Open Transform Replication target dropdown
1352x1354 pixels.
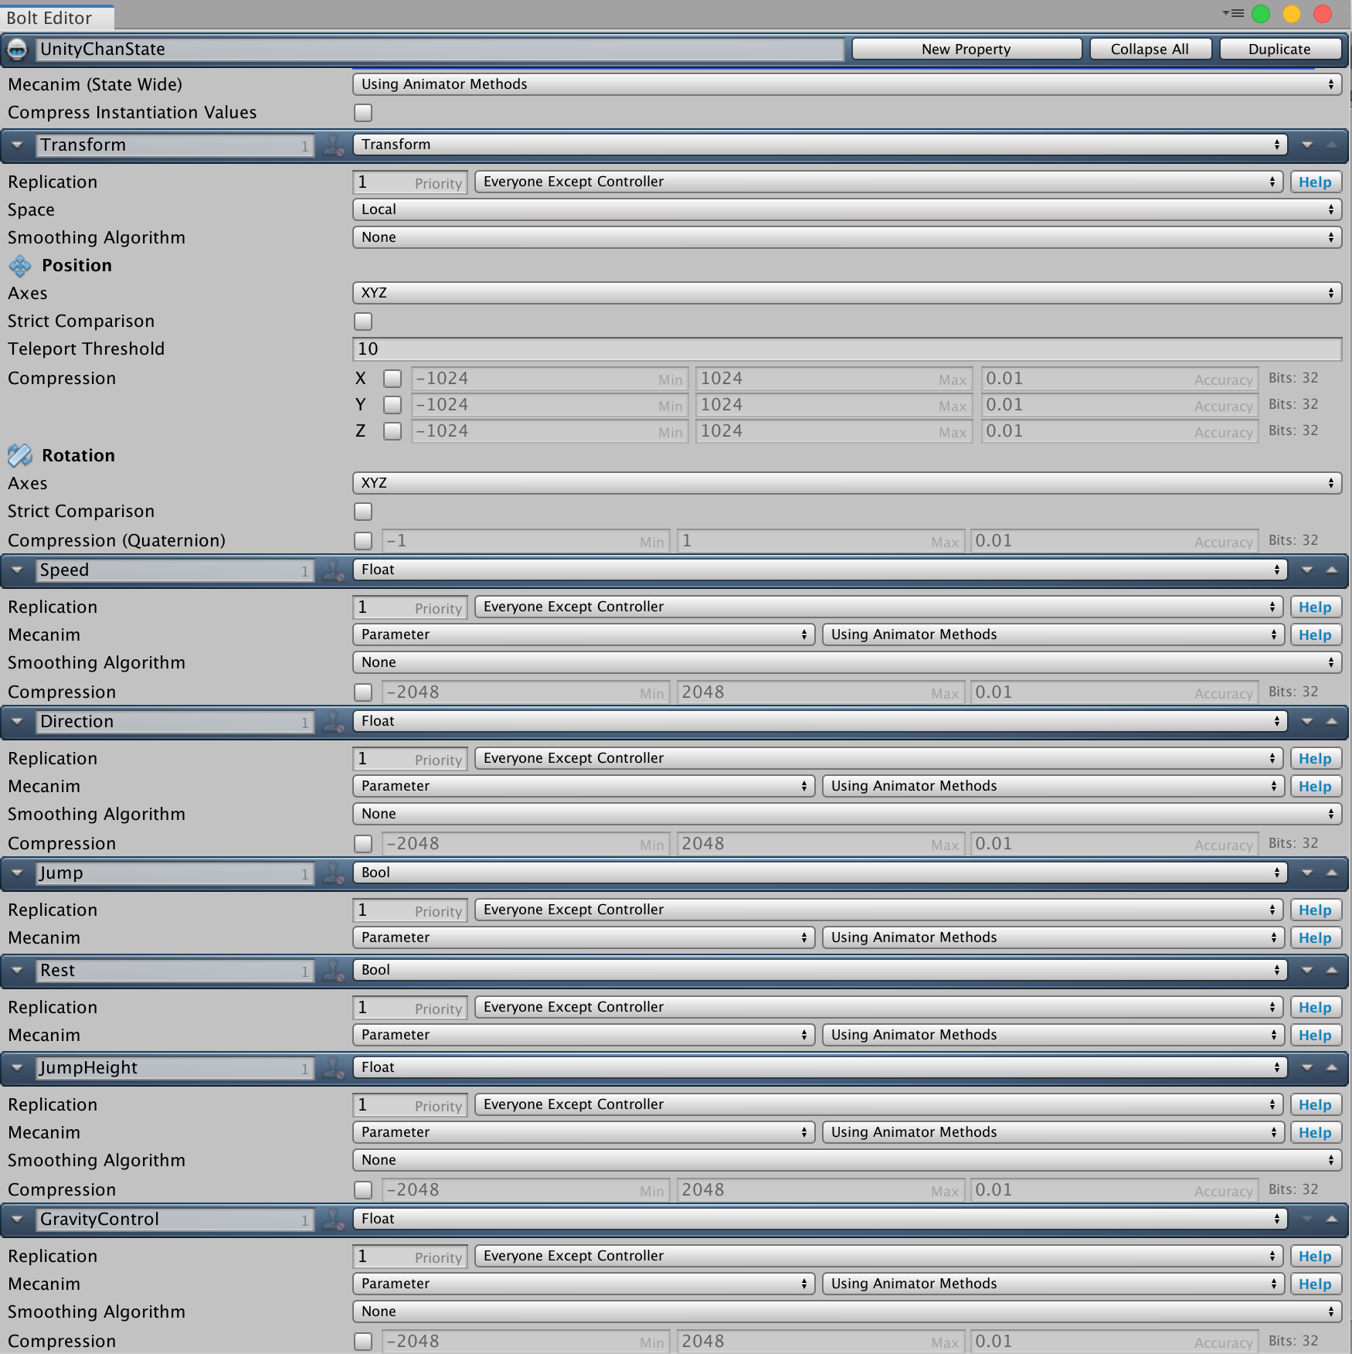click(878, 182)
